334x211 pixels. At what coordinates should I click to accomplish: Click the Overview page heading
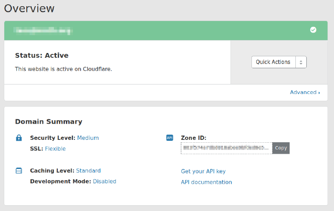click(x=29, y=9)
